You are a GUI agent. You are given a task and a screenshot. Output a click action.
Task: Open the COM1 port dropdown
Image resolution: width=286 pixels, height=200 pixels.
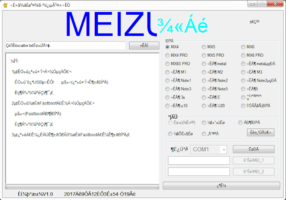[x=209, y=150]
